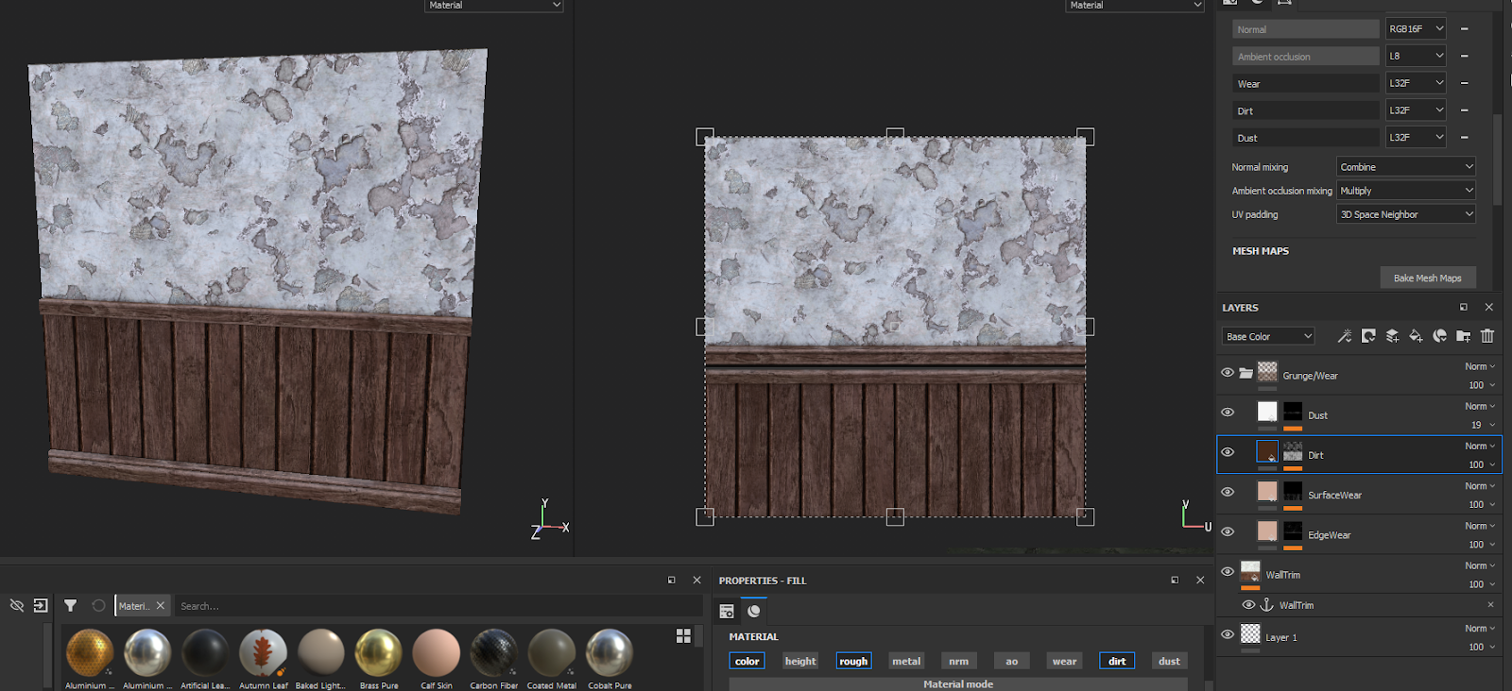This screenshot has width=1512, height=691.
Task: Toggle the wear channel in Material
Action: pyautogui.click(x=1064, y=661)
